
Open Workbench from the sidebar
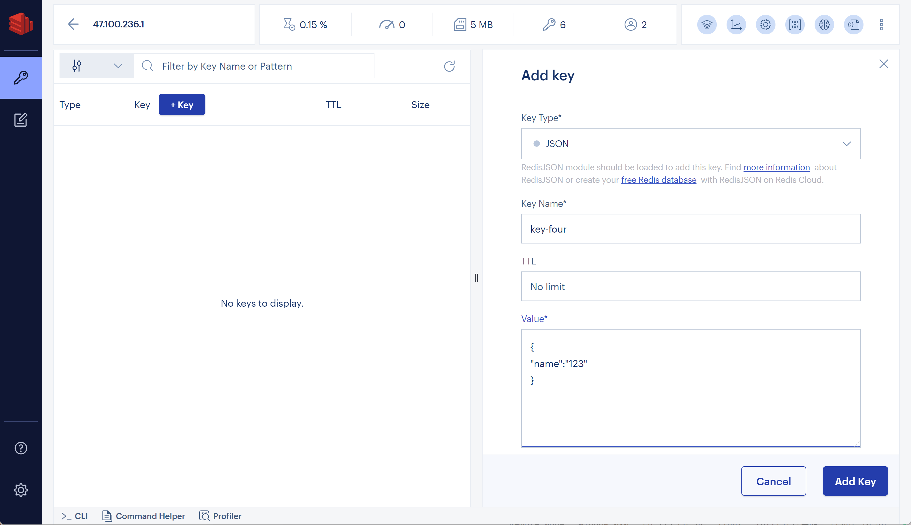pyautogui.click(x=21, y=120)
